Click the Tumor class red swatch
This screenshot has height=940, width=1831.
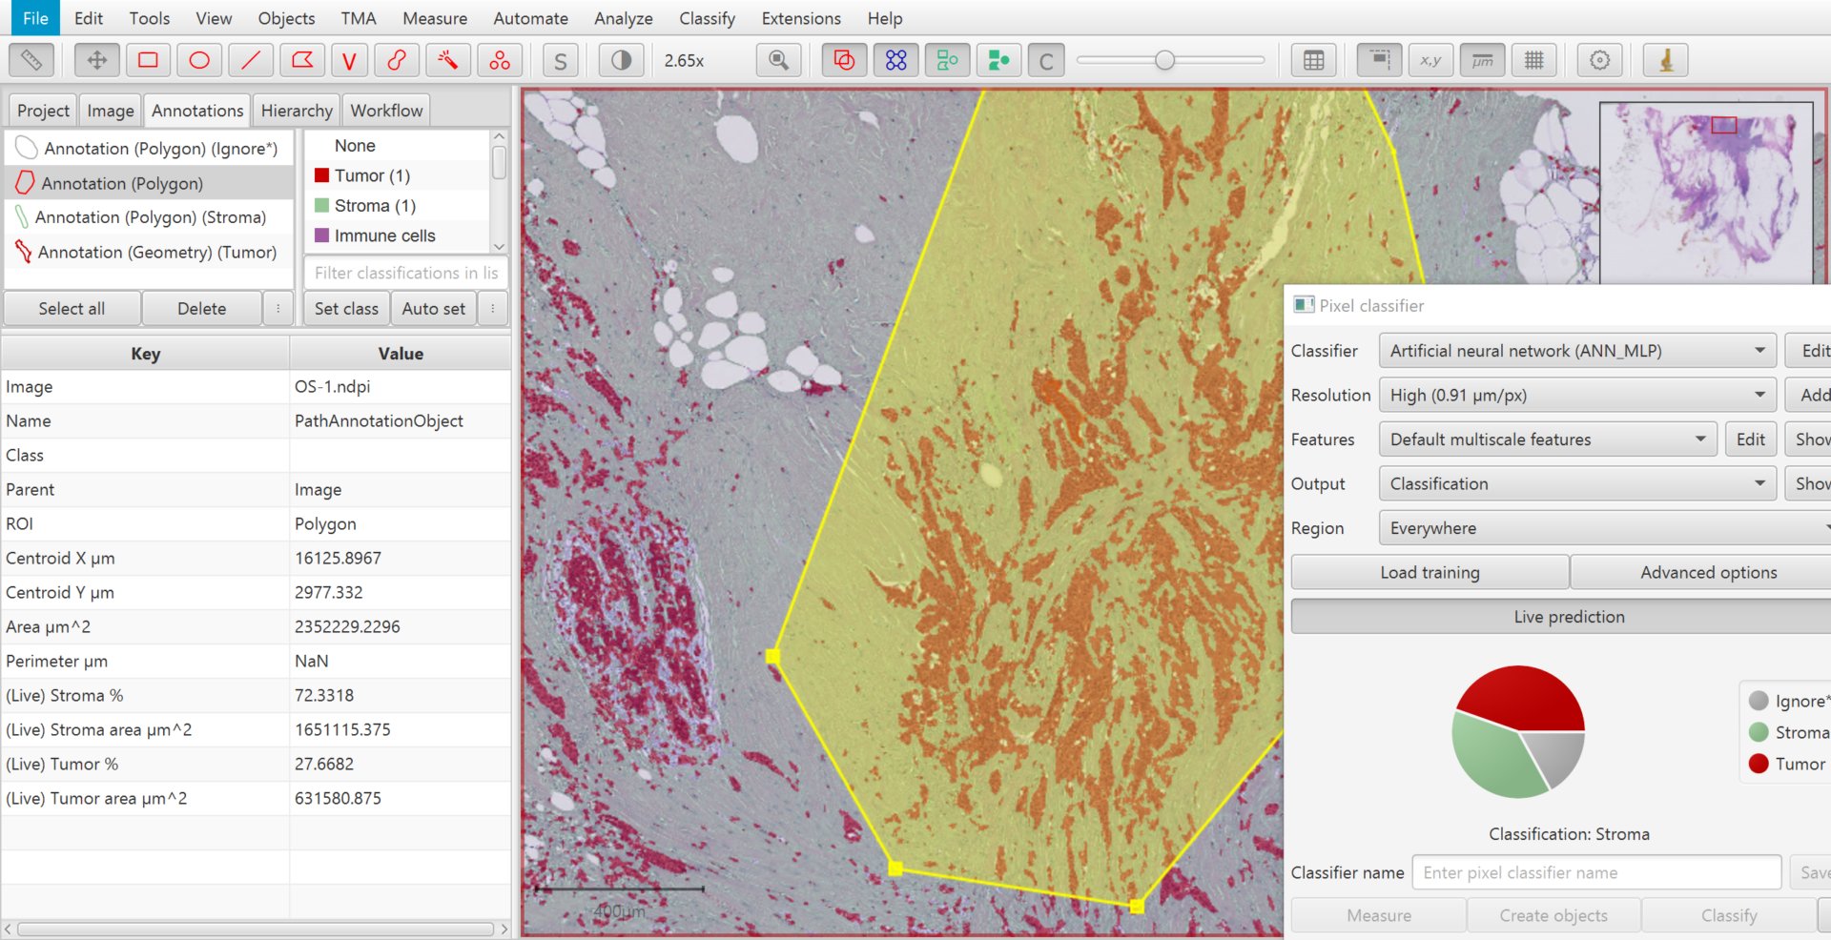pos(322,175)
